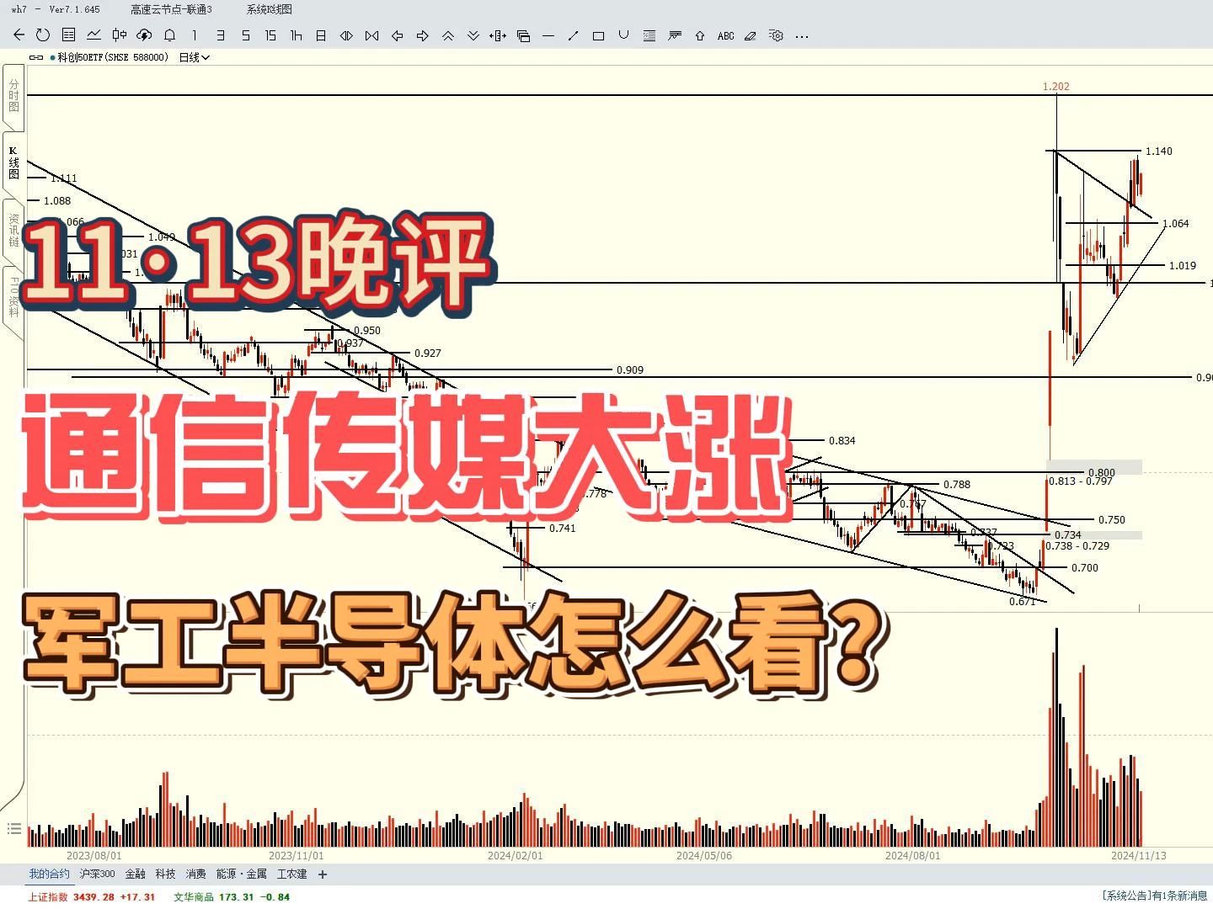
Task: Click the 文华商品 status bar entry
Action: (232, 897)
